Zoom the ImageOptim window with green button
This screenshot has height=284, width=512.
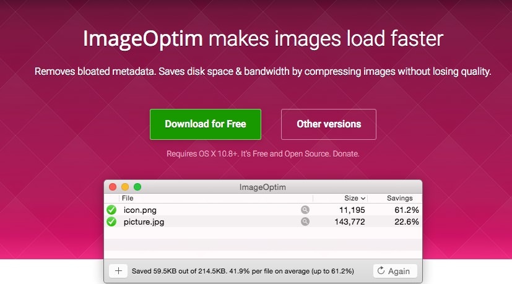[137, 187]
